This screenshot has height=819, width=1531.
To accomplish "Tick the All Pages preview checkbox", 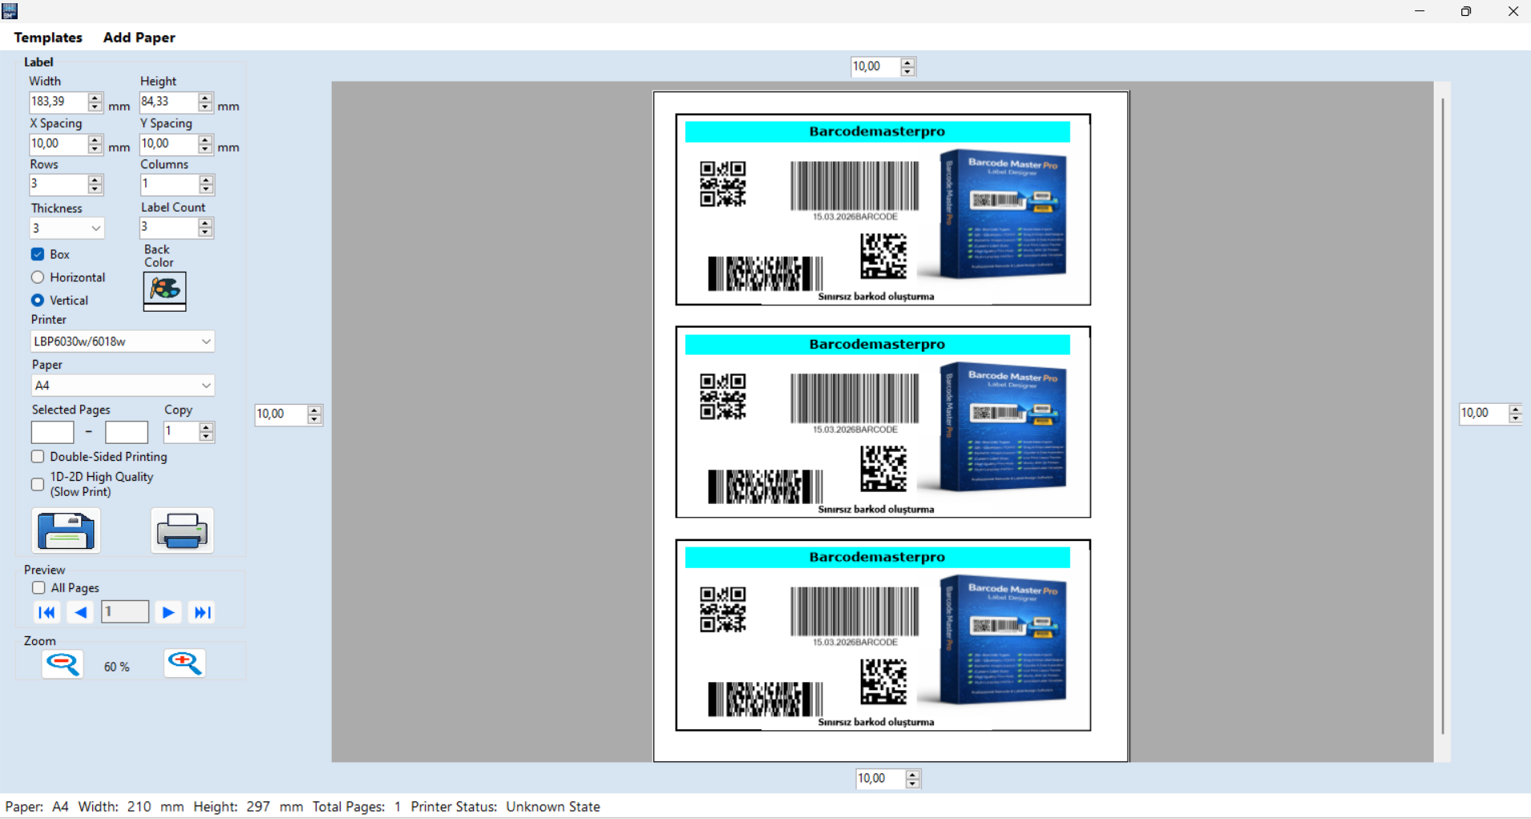I will (38, 588).
